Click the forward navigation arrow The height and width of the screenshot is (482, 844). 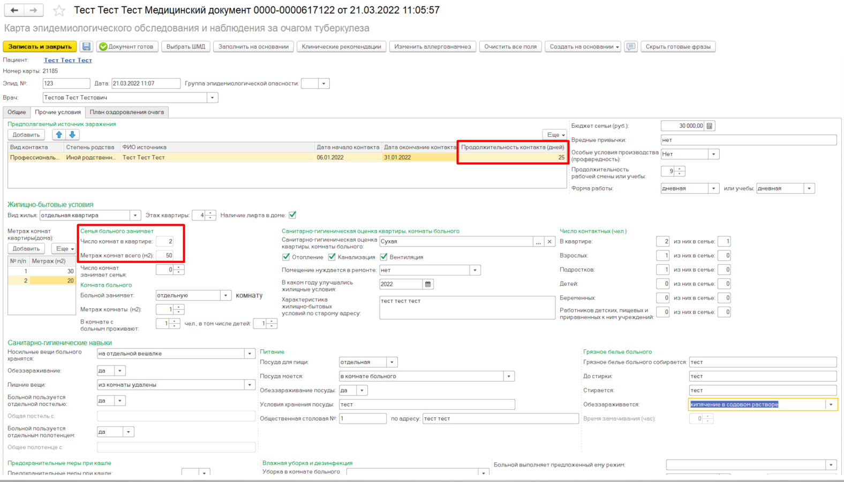point(33,10)
